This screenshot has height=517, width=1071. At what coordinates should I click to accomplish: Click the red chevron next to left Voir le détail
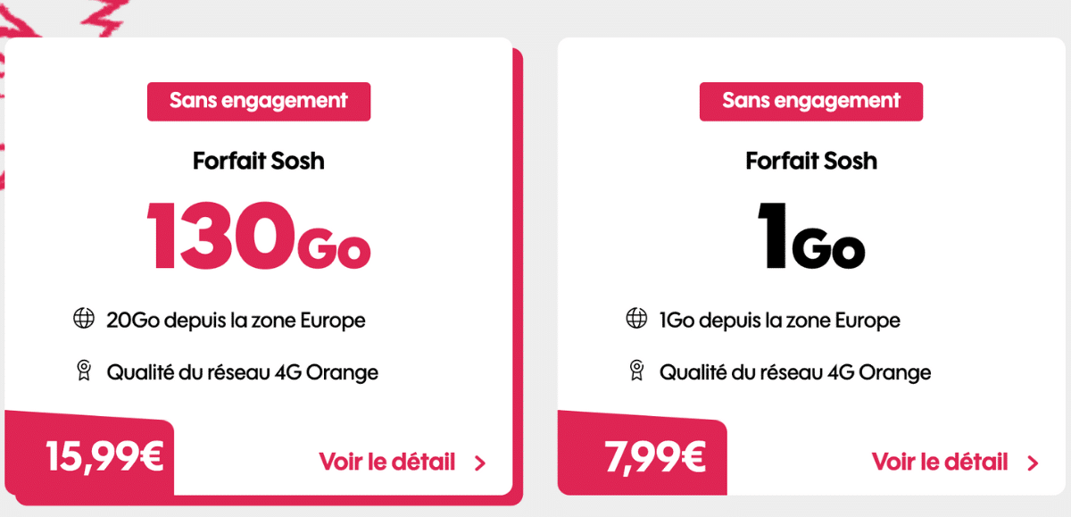(x=480, y=463)
